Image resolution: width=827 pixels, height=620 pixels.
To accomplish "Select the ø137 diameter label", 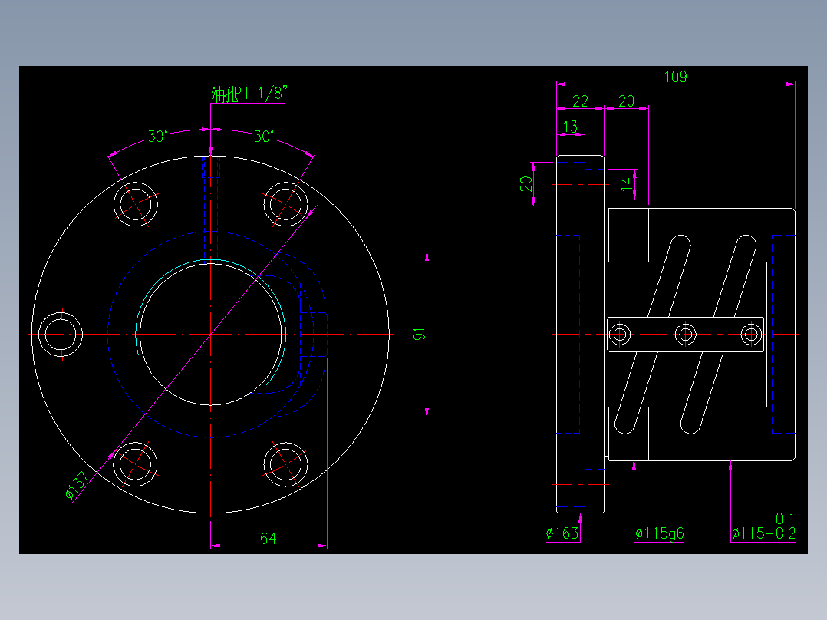I will (77, 486).
